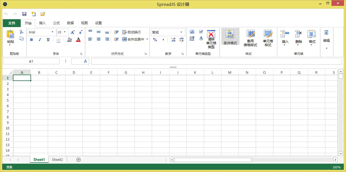Open the 条件格式 (conditional formatting) tool
The width and height of the screenshot is (346, 172).
[230, 36]
